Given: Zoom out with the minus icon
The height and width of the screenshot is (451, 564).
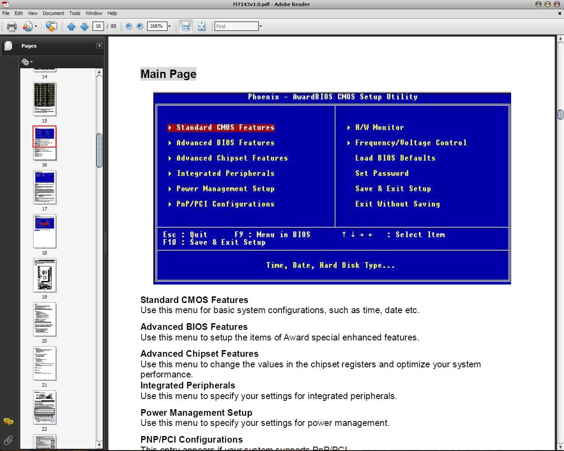Looking at the screenshot, I should [129, 26].
